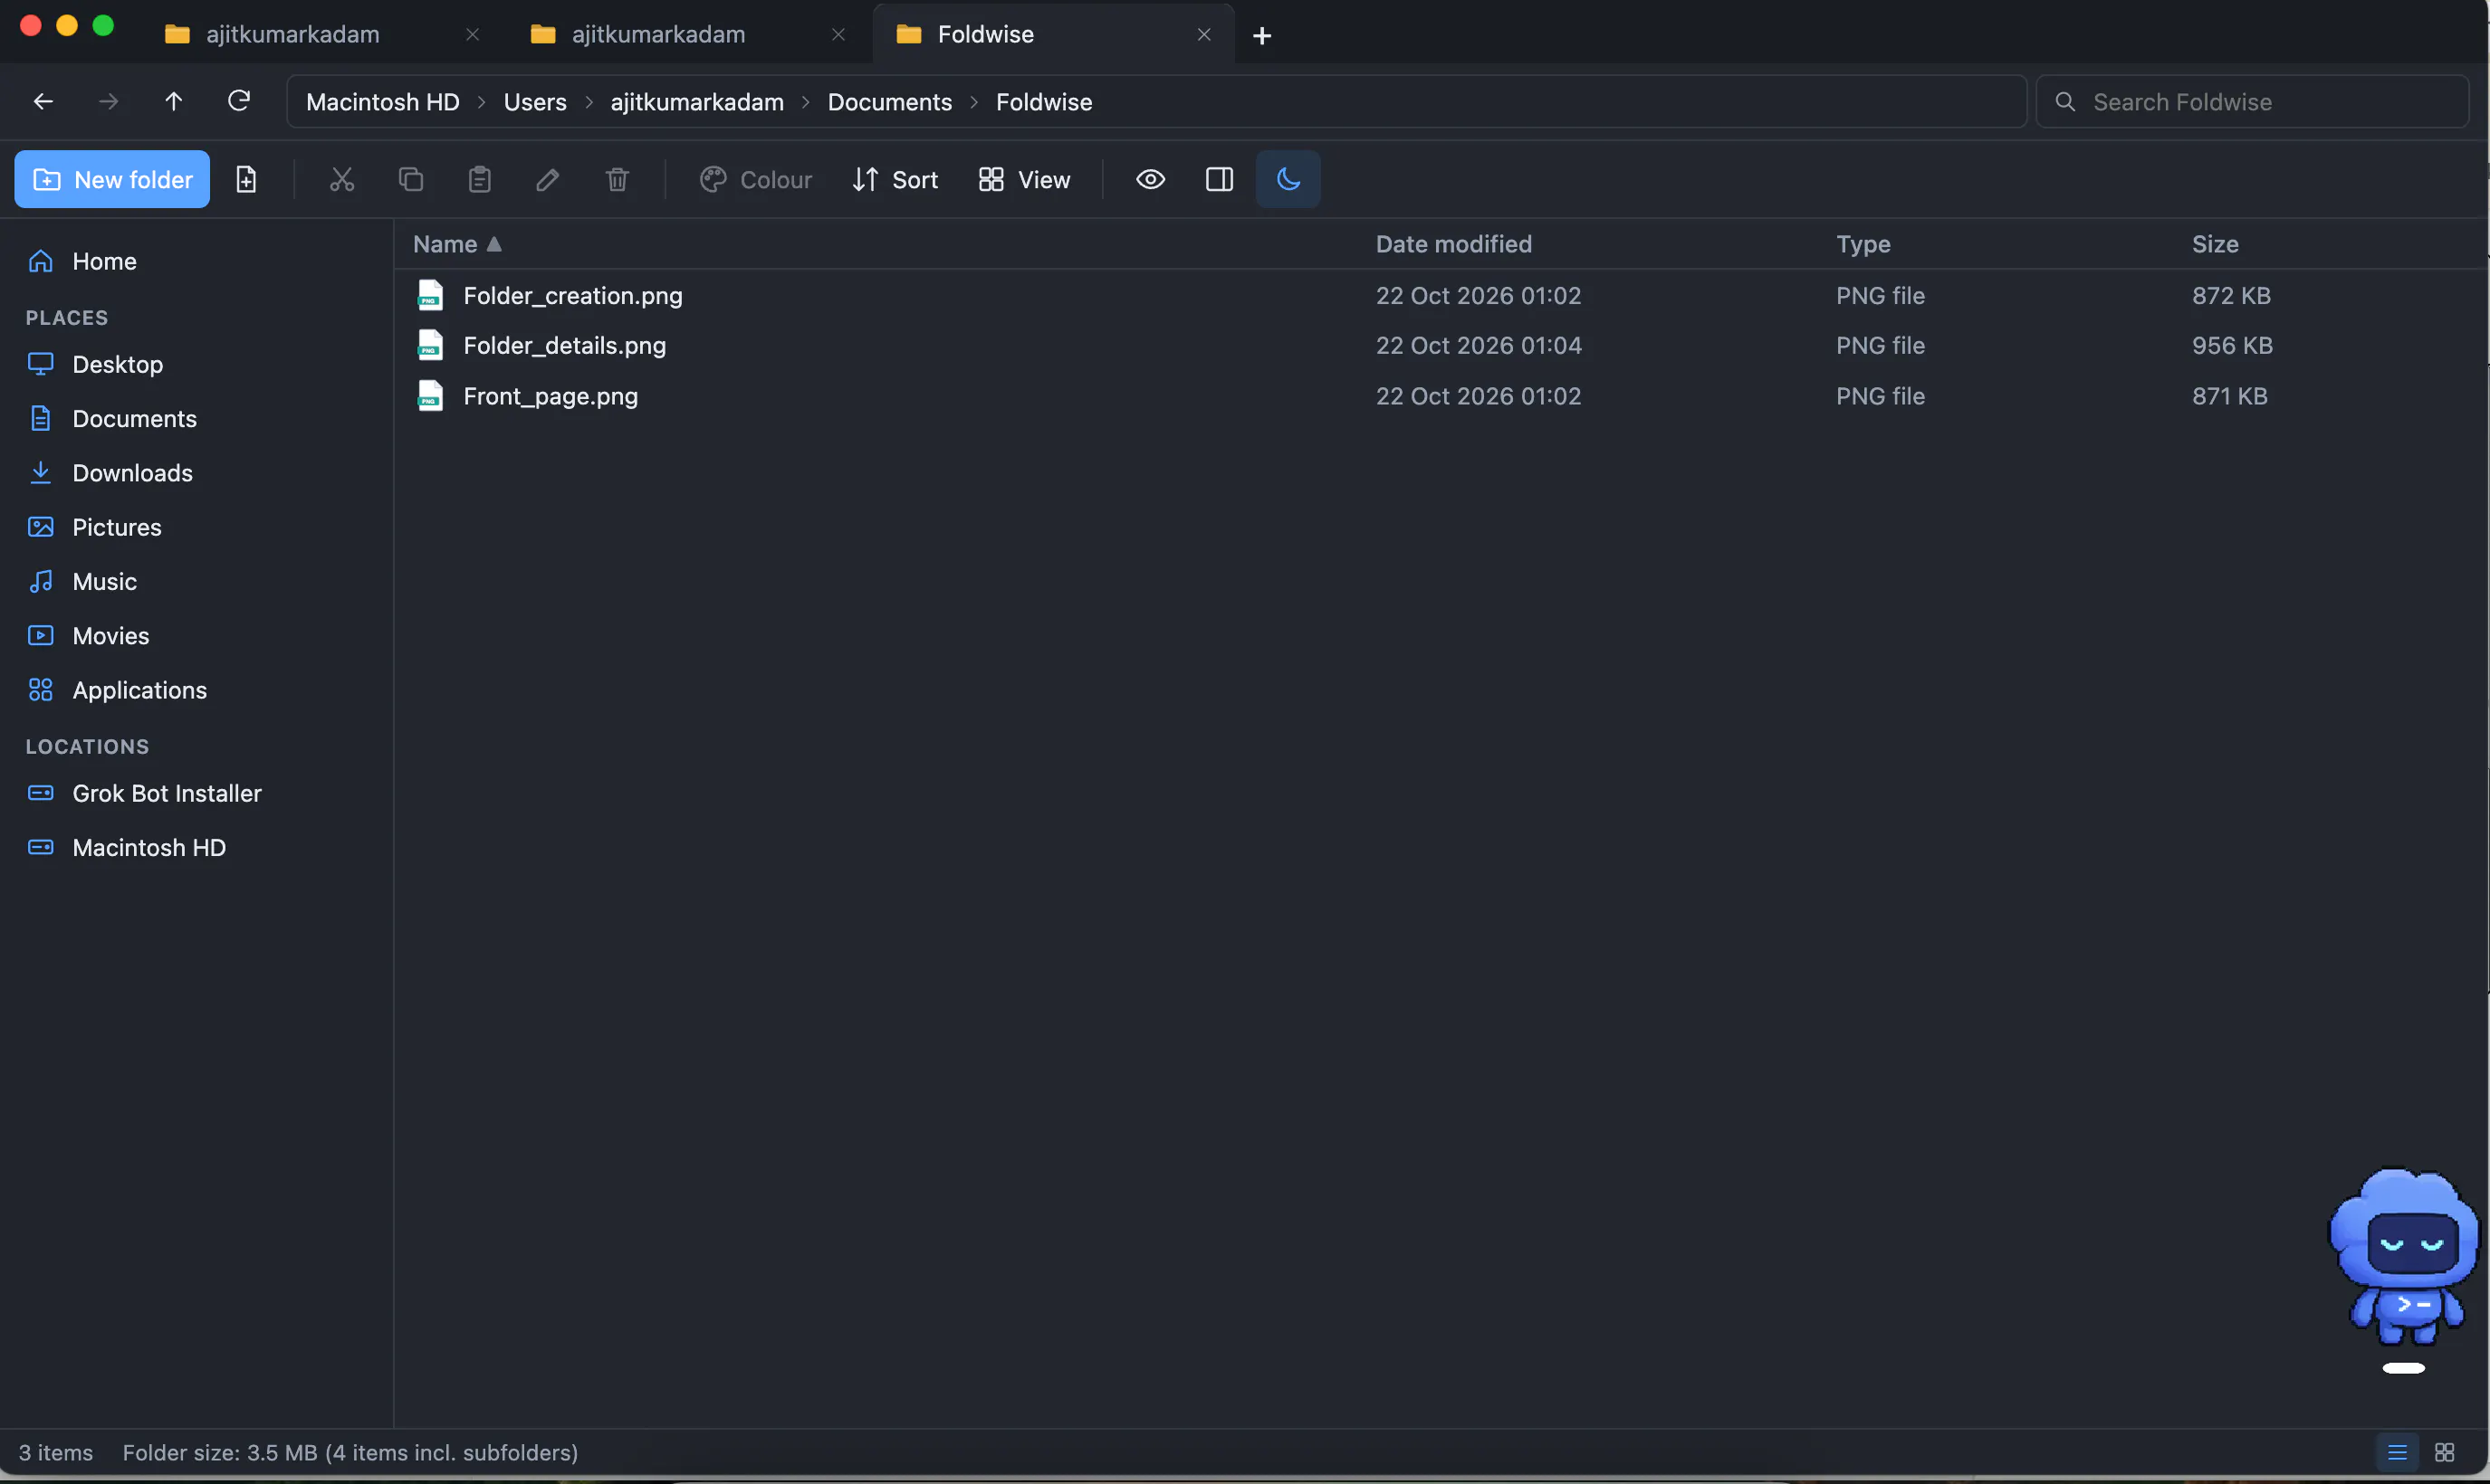
Task: Click Documents in the breadcrumb path
Action: [889, 102]
